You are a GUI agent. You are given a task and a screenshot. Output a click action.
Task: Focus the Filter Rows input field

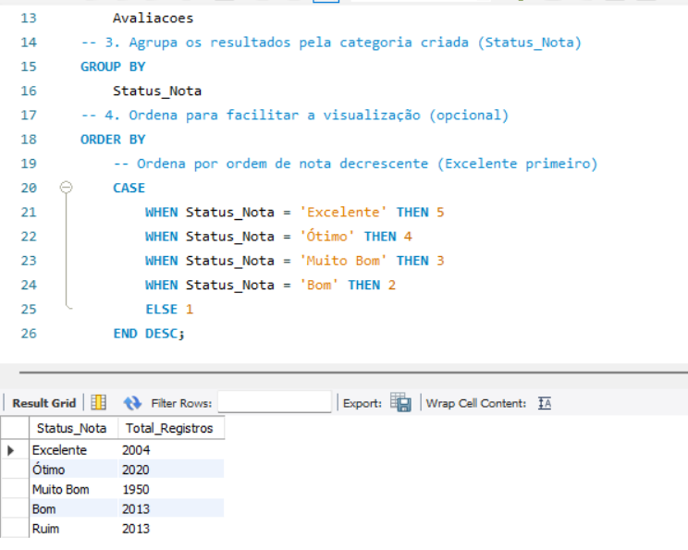pos(275,402)
